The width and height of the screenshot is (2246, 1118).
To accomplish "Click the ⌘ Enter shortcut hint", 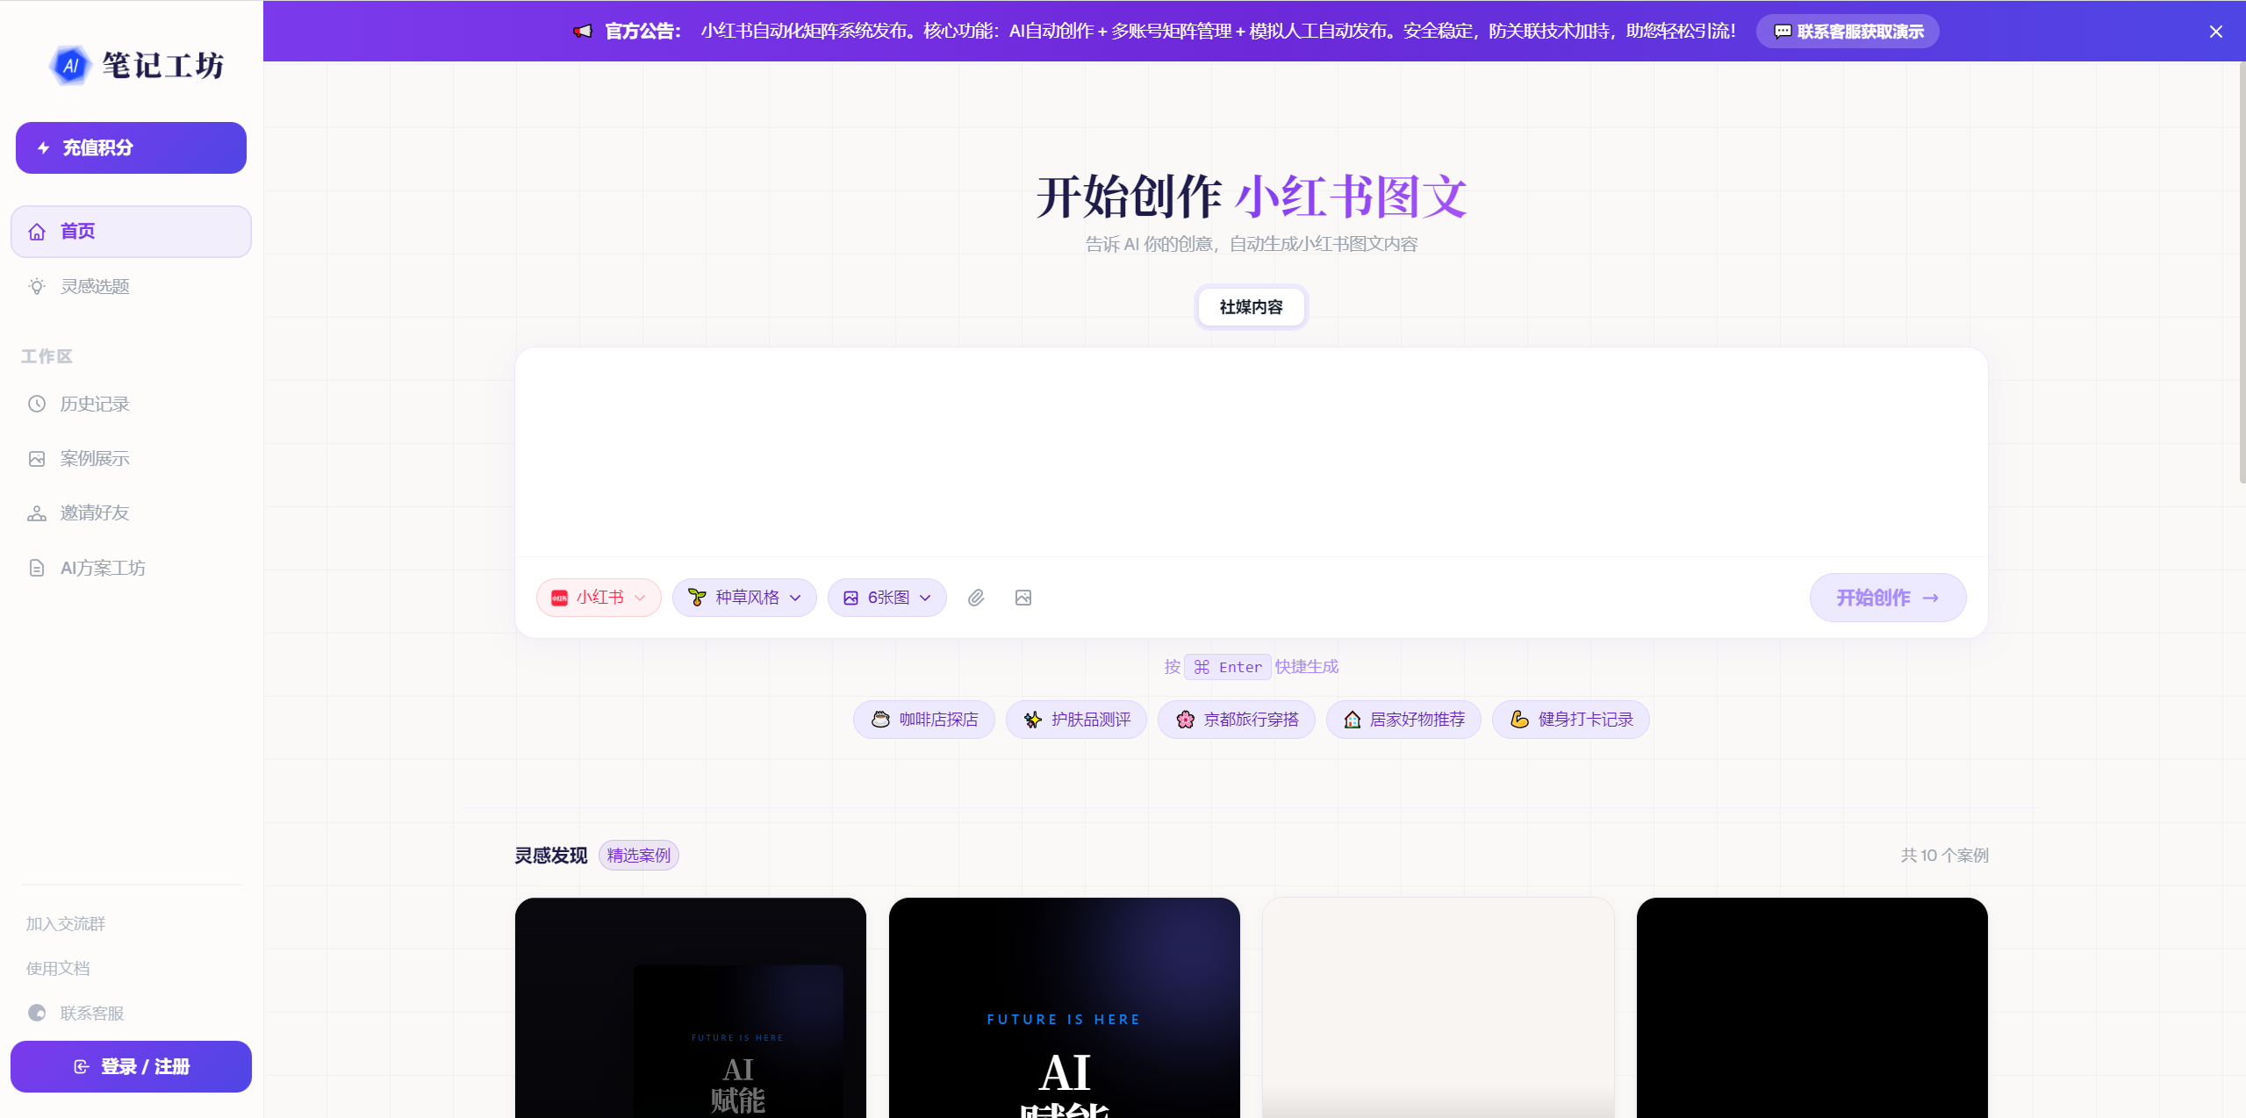I will coord(1228,667).
